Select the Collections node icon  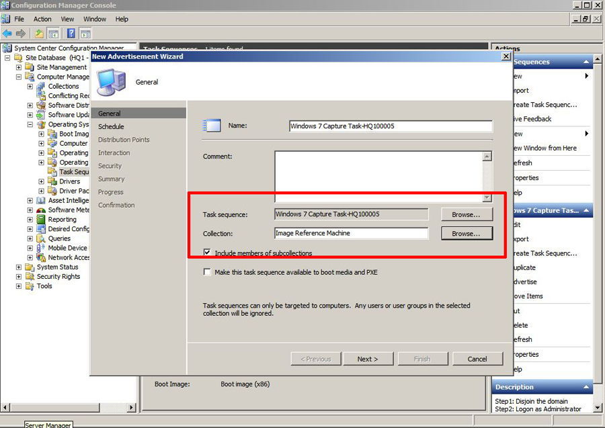click(41, 87)
